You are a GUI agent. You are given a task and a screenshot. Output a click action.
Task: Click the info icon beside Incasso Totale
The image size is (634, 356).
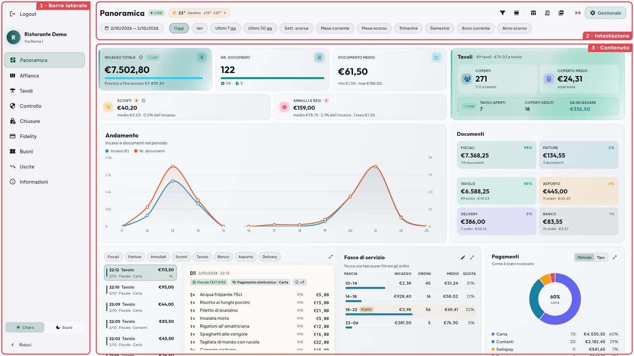coord(141,57)
